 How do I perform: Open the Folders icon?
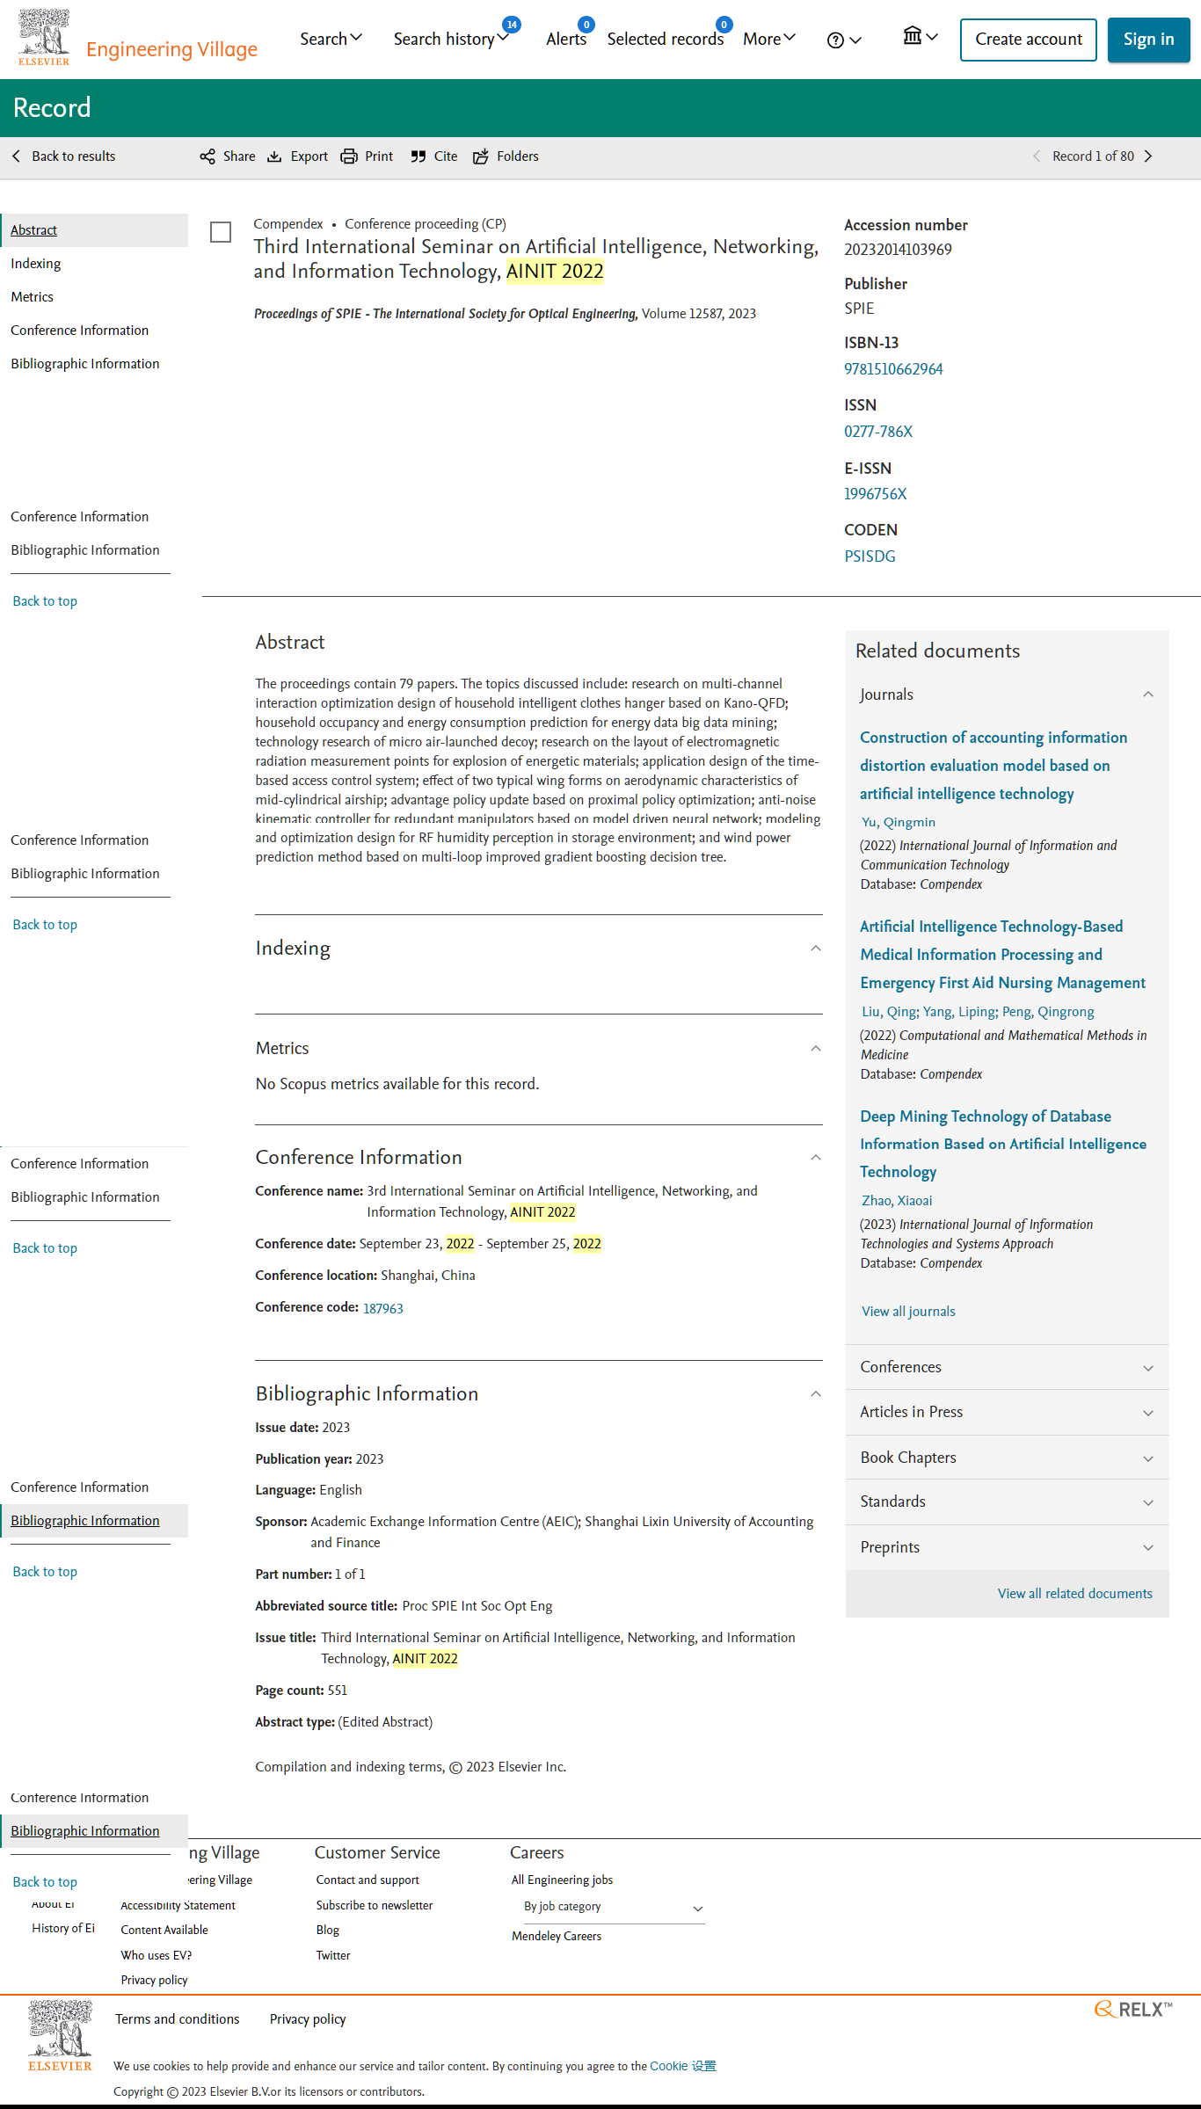click(481, 156)
